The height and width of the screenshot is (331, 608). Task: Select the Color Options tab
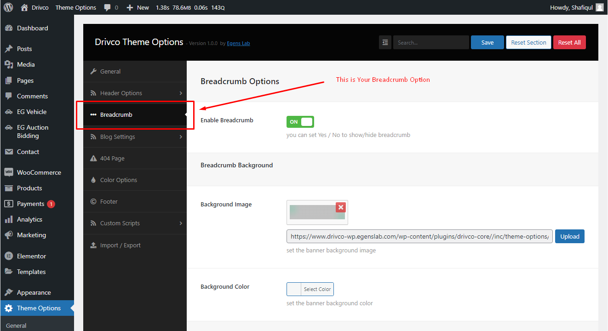click(x=135, y=180)
